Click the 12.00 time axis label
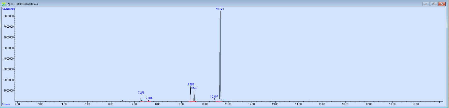This screenshot has width=449, height=108. [251, 104]
